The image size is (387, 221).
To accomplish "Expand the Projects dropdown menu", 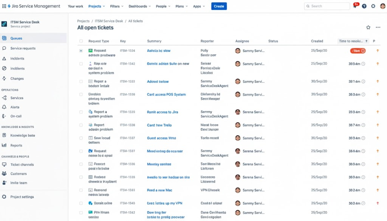I will point(97,6).
